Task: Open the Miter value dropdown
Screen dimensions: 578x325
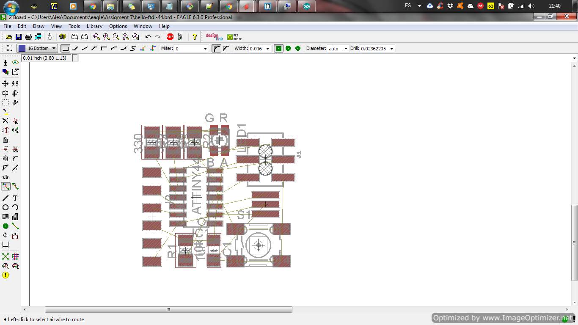Action: [x=206, y=48]
